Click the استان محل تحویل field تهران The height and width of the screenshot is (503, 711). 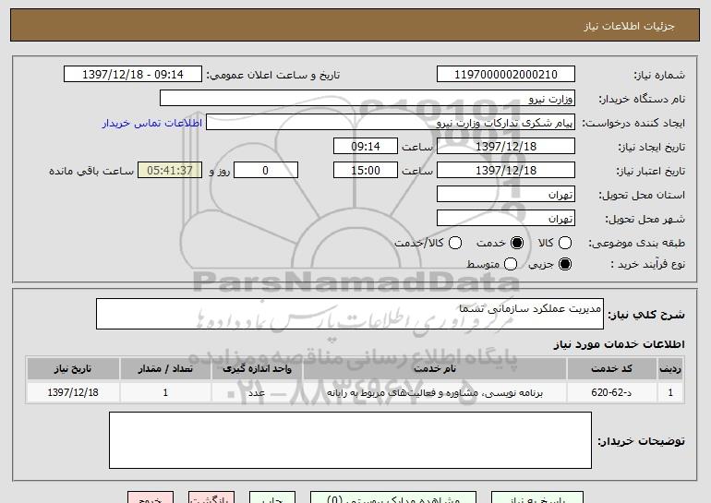tap(506, 195)
